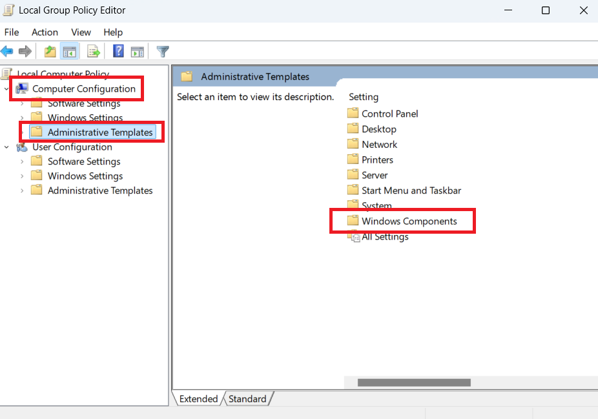Open the Action menu
The height and width of the screenshot is (419, 598).
45,32
